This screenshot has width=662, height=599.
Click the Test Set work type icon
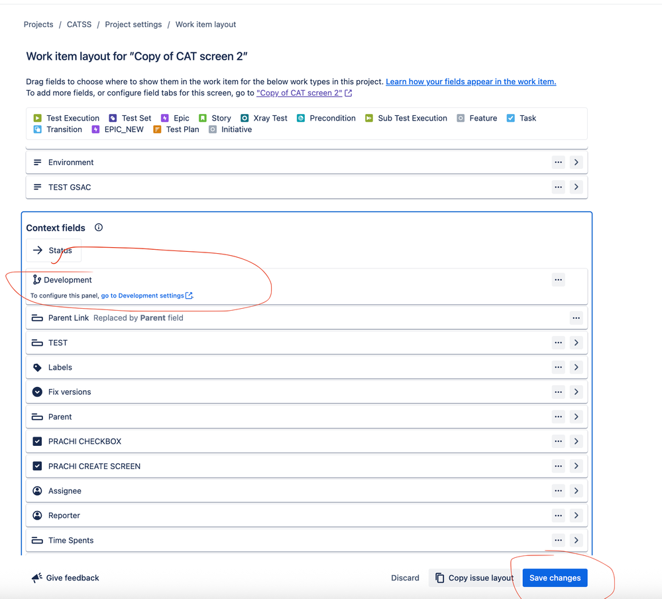[x=113, y=118]
